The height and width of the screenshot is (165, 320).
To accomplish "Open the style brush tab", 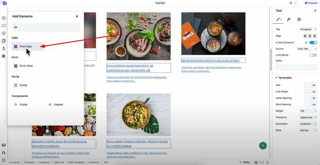I will (289, 19).
